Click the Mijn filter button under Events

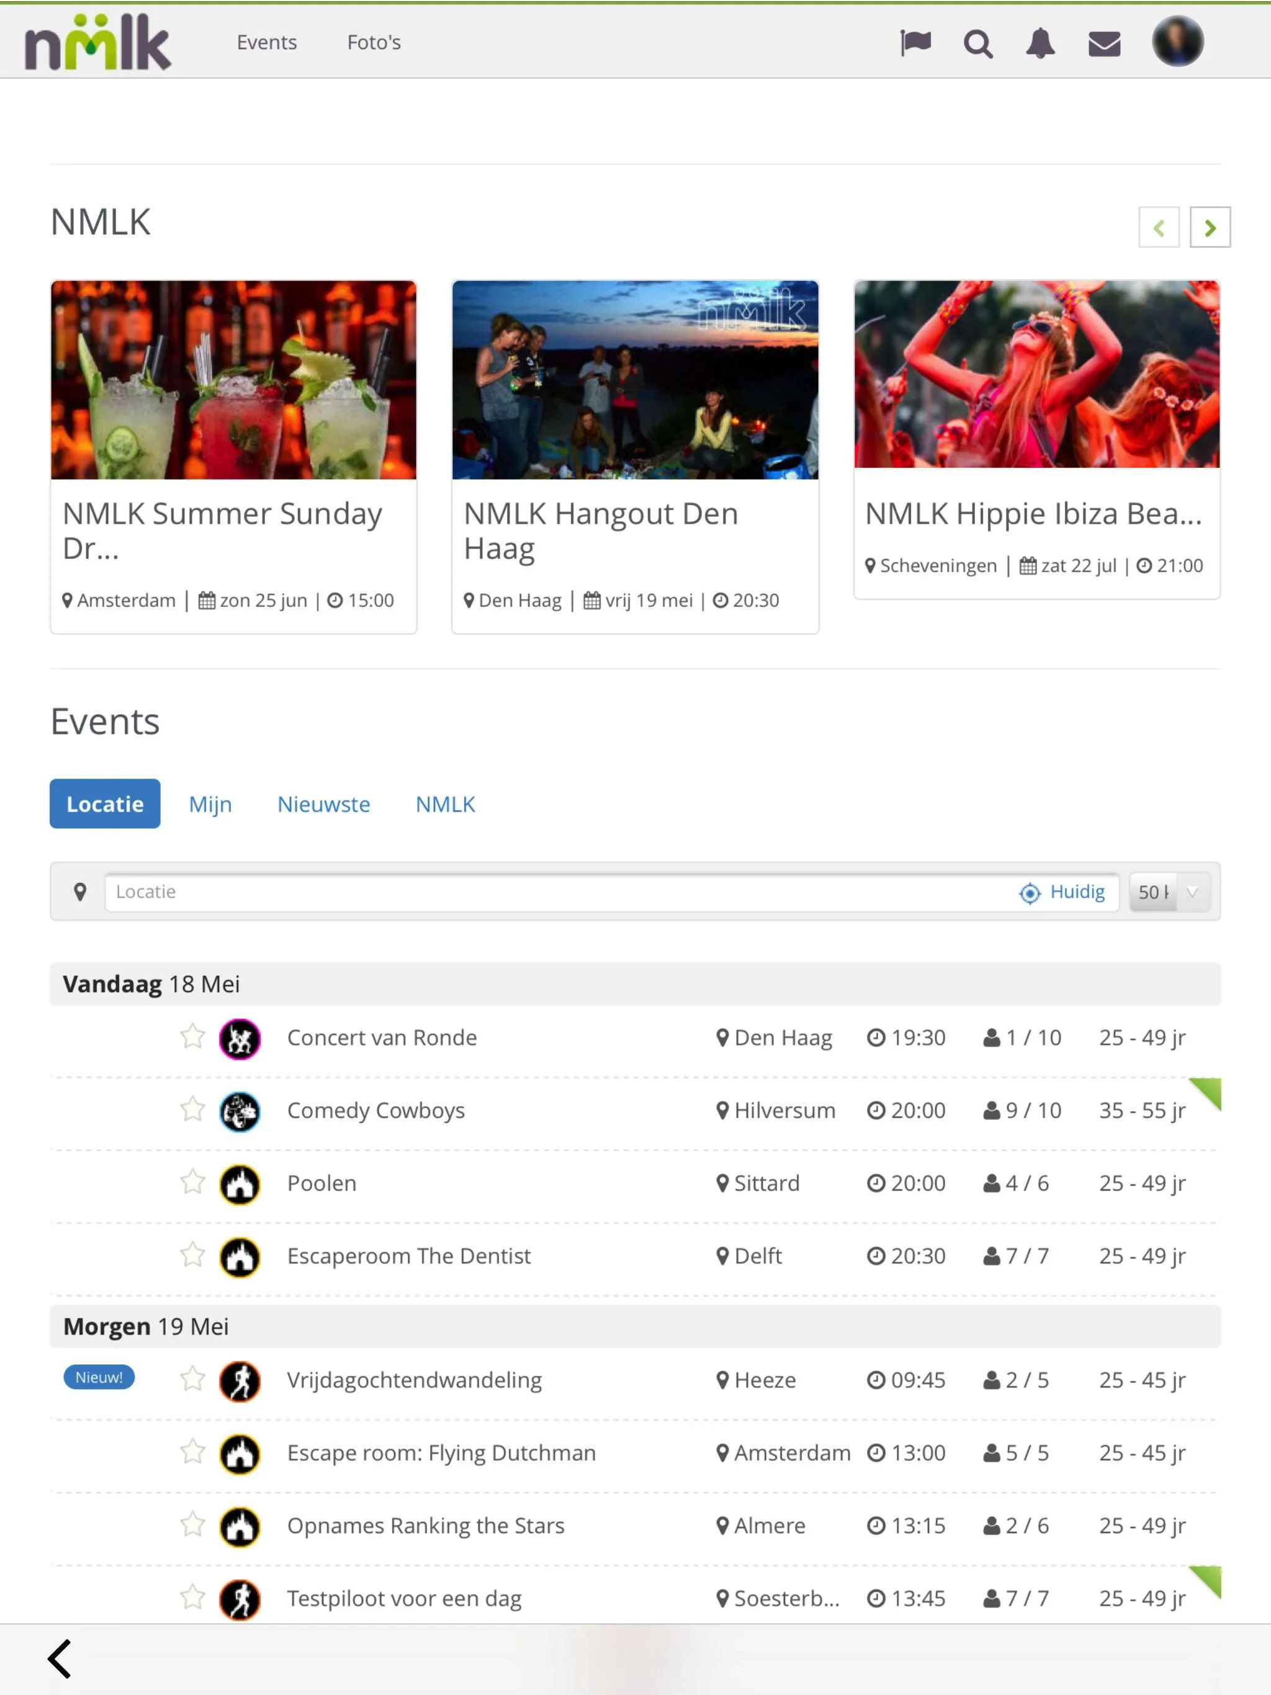210,803
